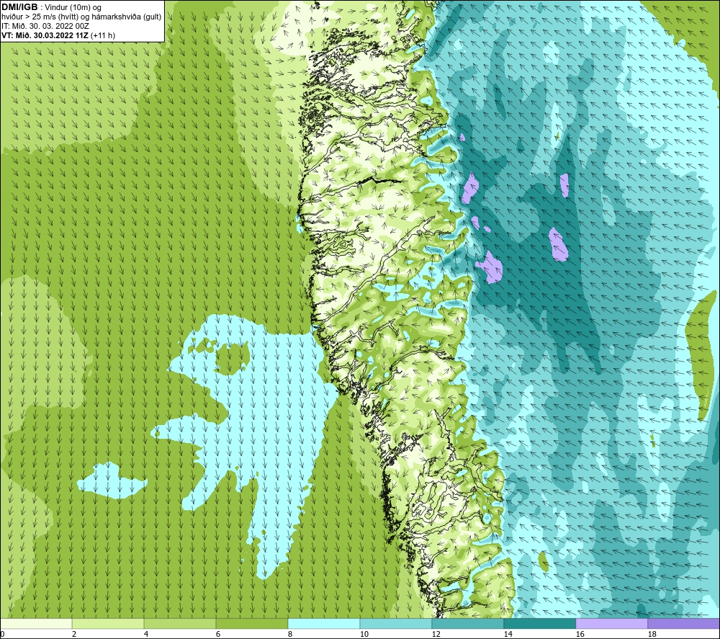Click the IT: Mið. 30. 03. 2022 00Z line
Viewport: 720px width, 639px height.
click(45, 26)
